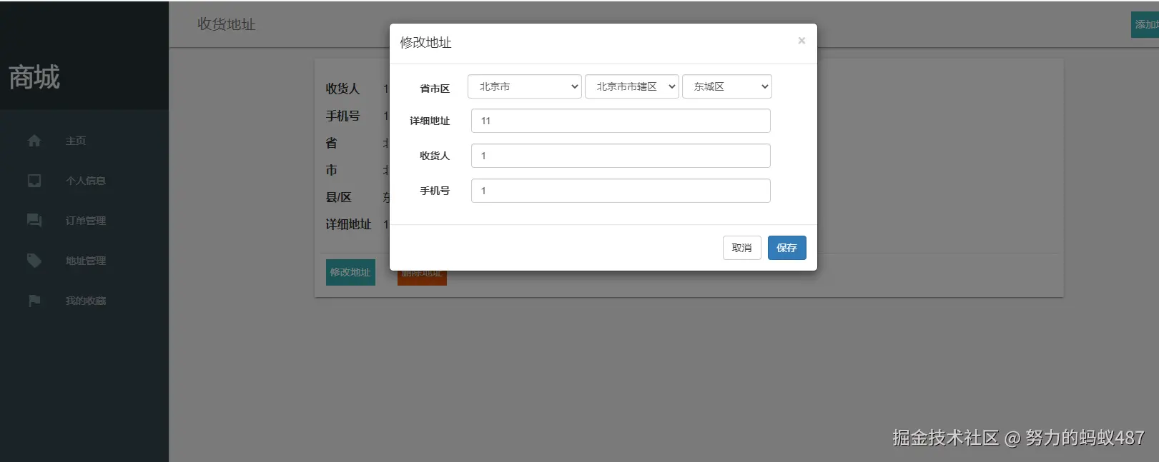Click the 收货地址 page heading
The image size is (1159, 462).
coord(227,24)
